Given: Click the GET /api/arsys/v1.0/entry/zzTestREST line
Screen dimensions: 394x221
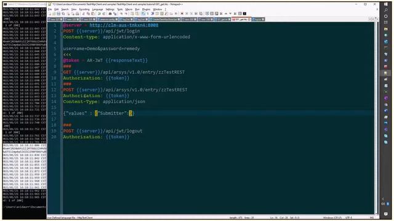Looking at the screenshot, I should click(x=124, y=72).
